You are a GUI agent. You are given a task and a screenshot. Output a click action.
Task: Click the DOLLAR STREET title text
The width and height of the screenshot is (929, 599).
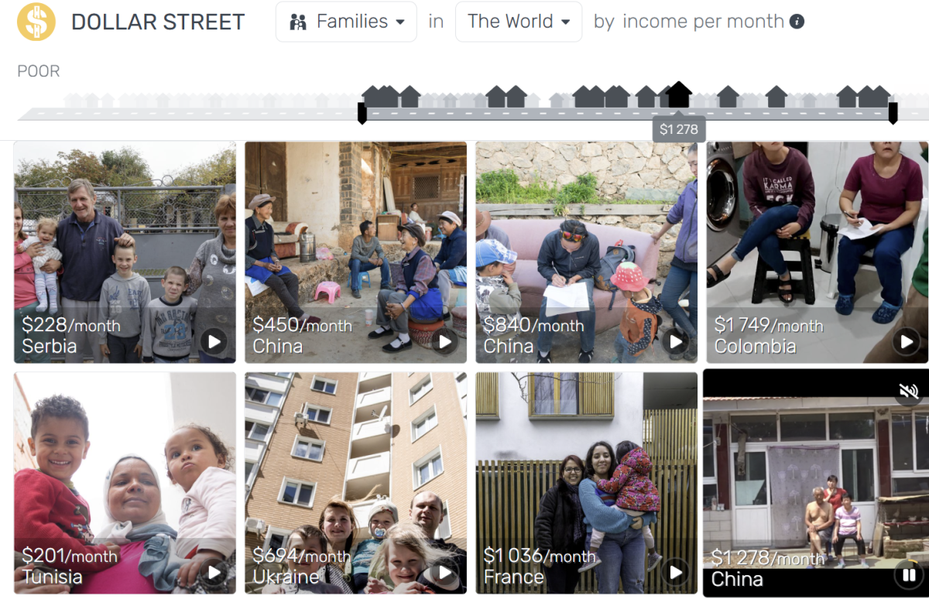[158, 22]
